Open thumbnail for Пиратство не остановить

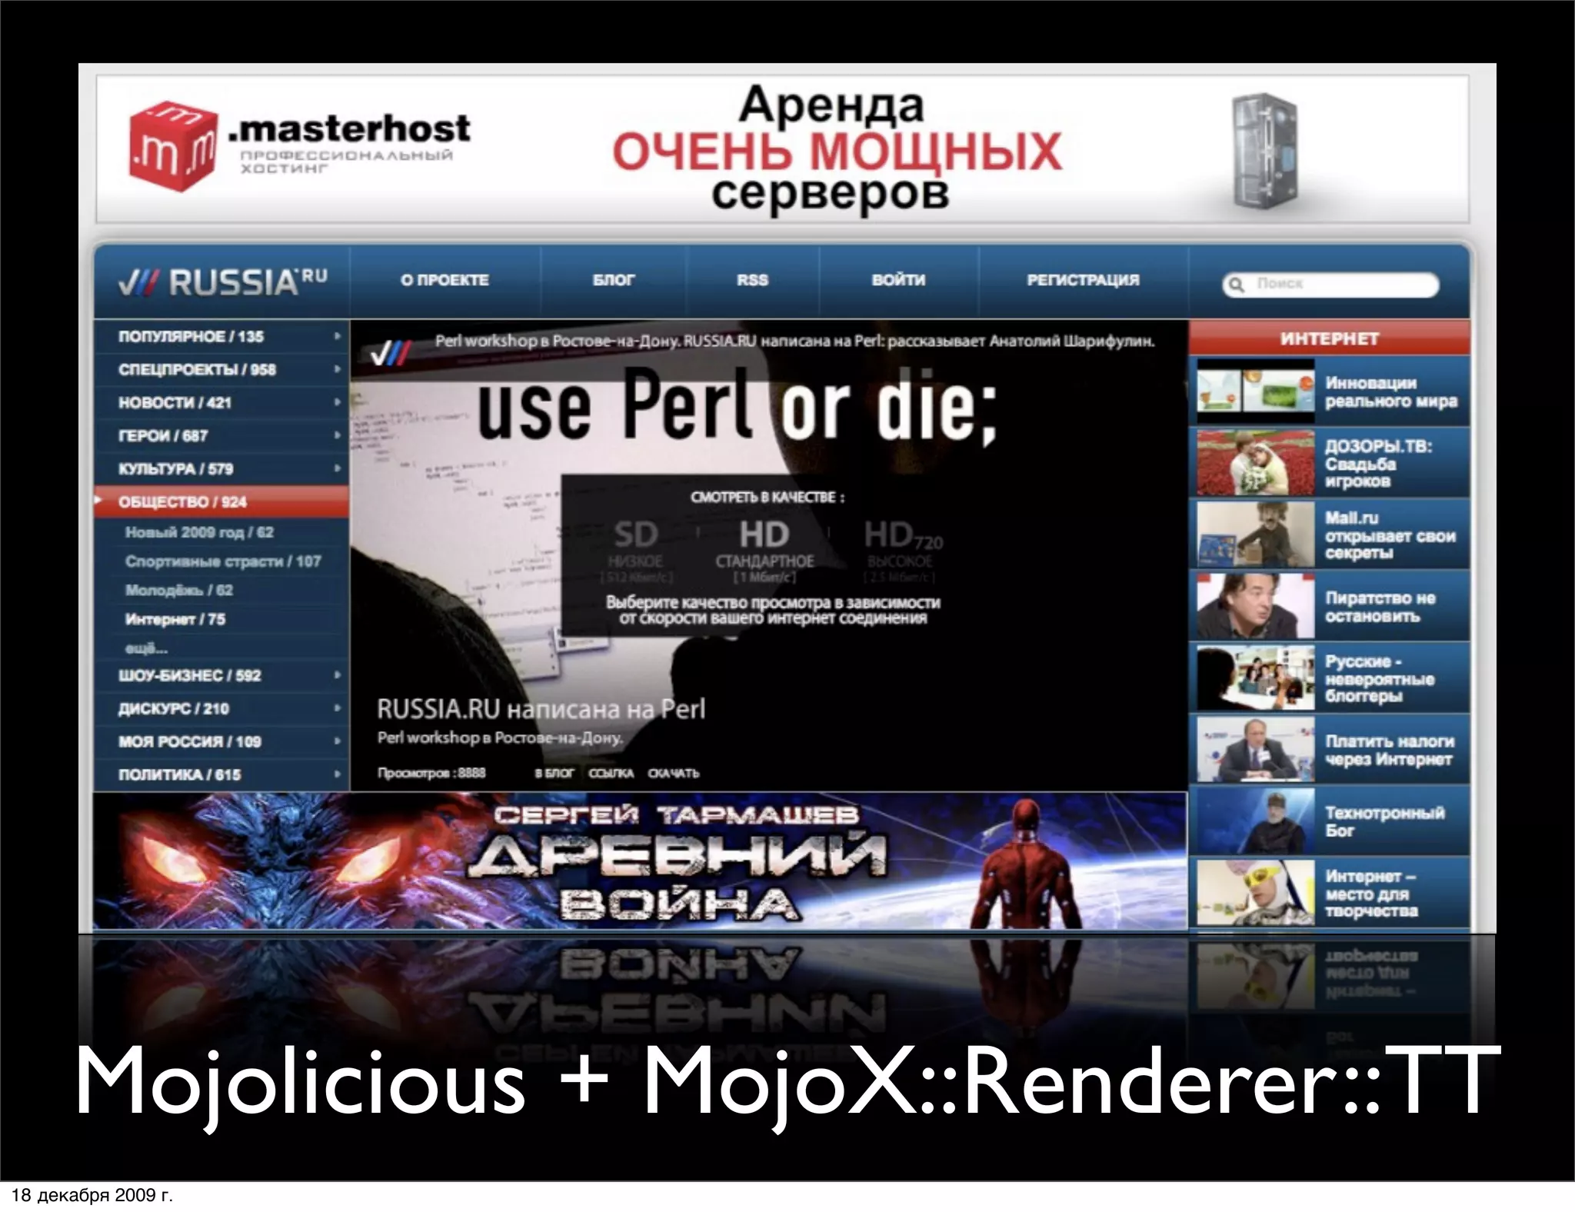point(1256,606)
